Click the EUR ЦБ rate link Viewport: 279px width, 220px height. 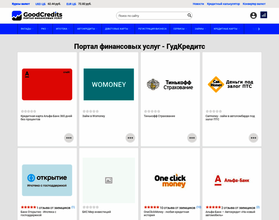click(x=71, y=4)
